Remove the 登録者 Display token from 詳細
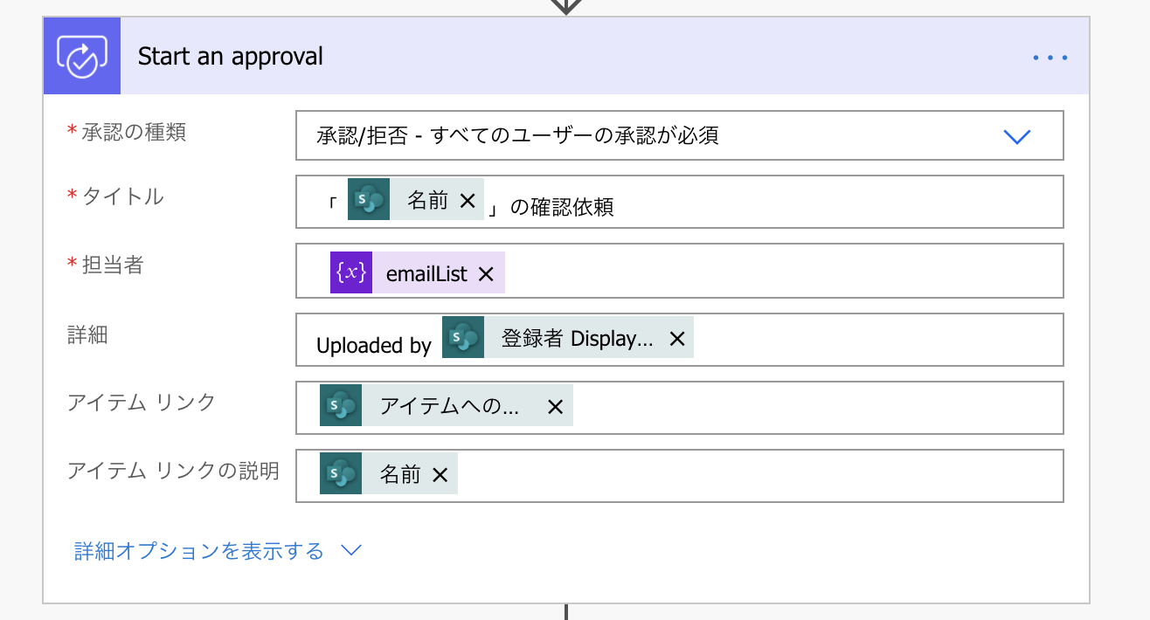This screenshot has width=1150, height=620. coord(677,338)
